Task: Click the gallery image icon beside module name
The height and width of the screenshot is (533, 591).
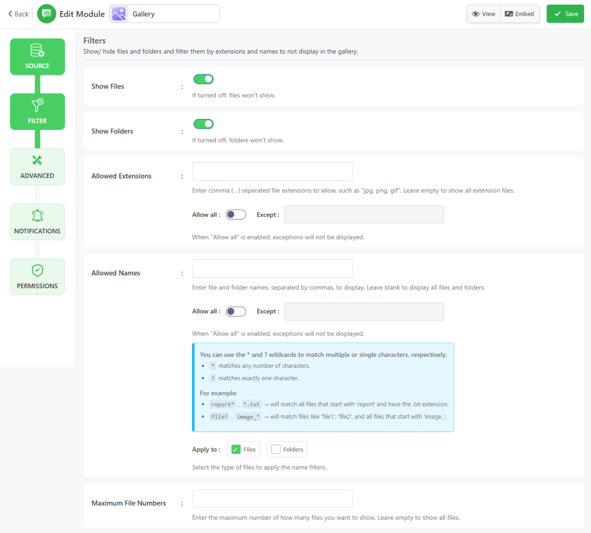Action: (119, 14)
